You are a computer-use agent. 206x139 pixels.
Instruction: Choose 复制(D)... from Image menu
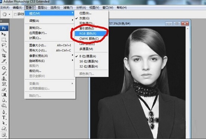(49, 28)
